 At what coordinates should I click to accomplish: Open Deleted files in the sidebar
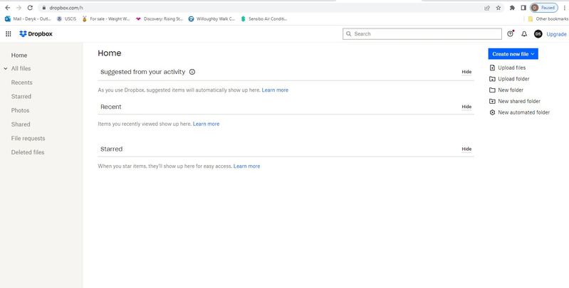point(28,152)
